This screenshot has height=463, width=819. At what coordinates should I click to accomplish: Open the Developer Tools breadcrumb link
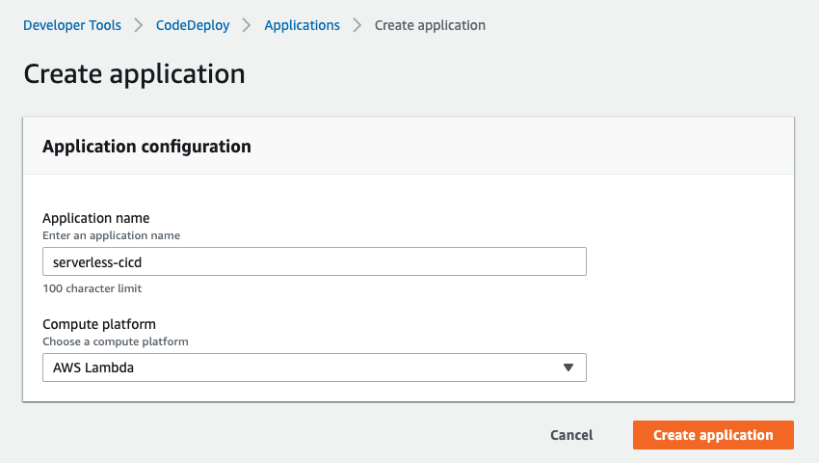[x=72, y=25]
